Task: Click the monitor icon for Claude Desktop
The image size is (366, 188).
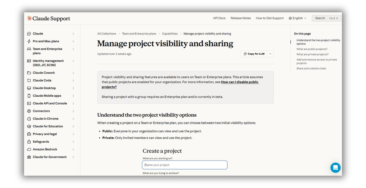Action: pos(29,88)
